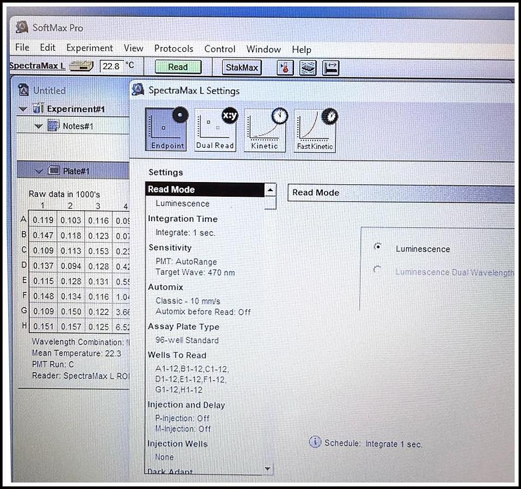Choose the Fast Kinetic icon

(315, 130)
